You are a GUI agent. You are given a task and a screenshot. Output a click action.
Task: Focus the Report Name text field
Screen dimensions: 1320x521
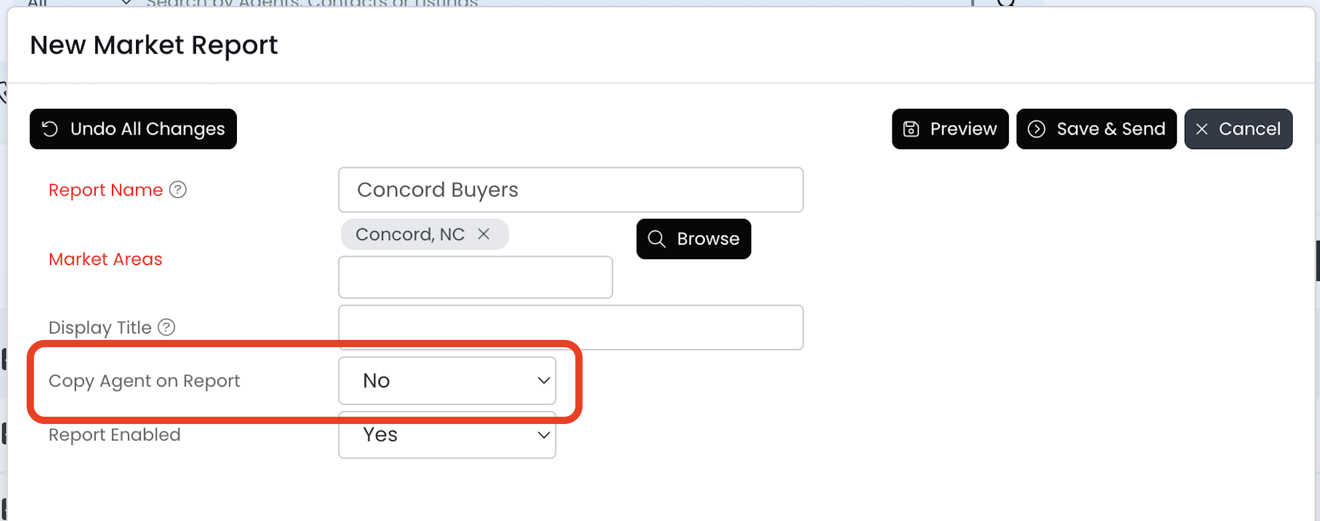coord(570,190)
